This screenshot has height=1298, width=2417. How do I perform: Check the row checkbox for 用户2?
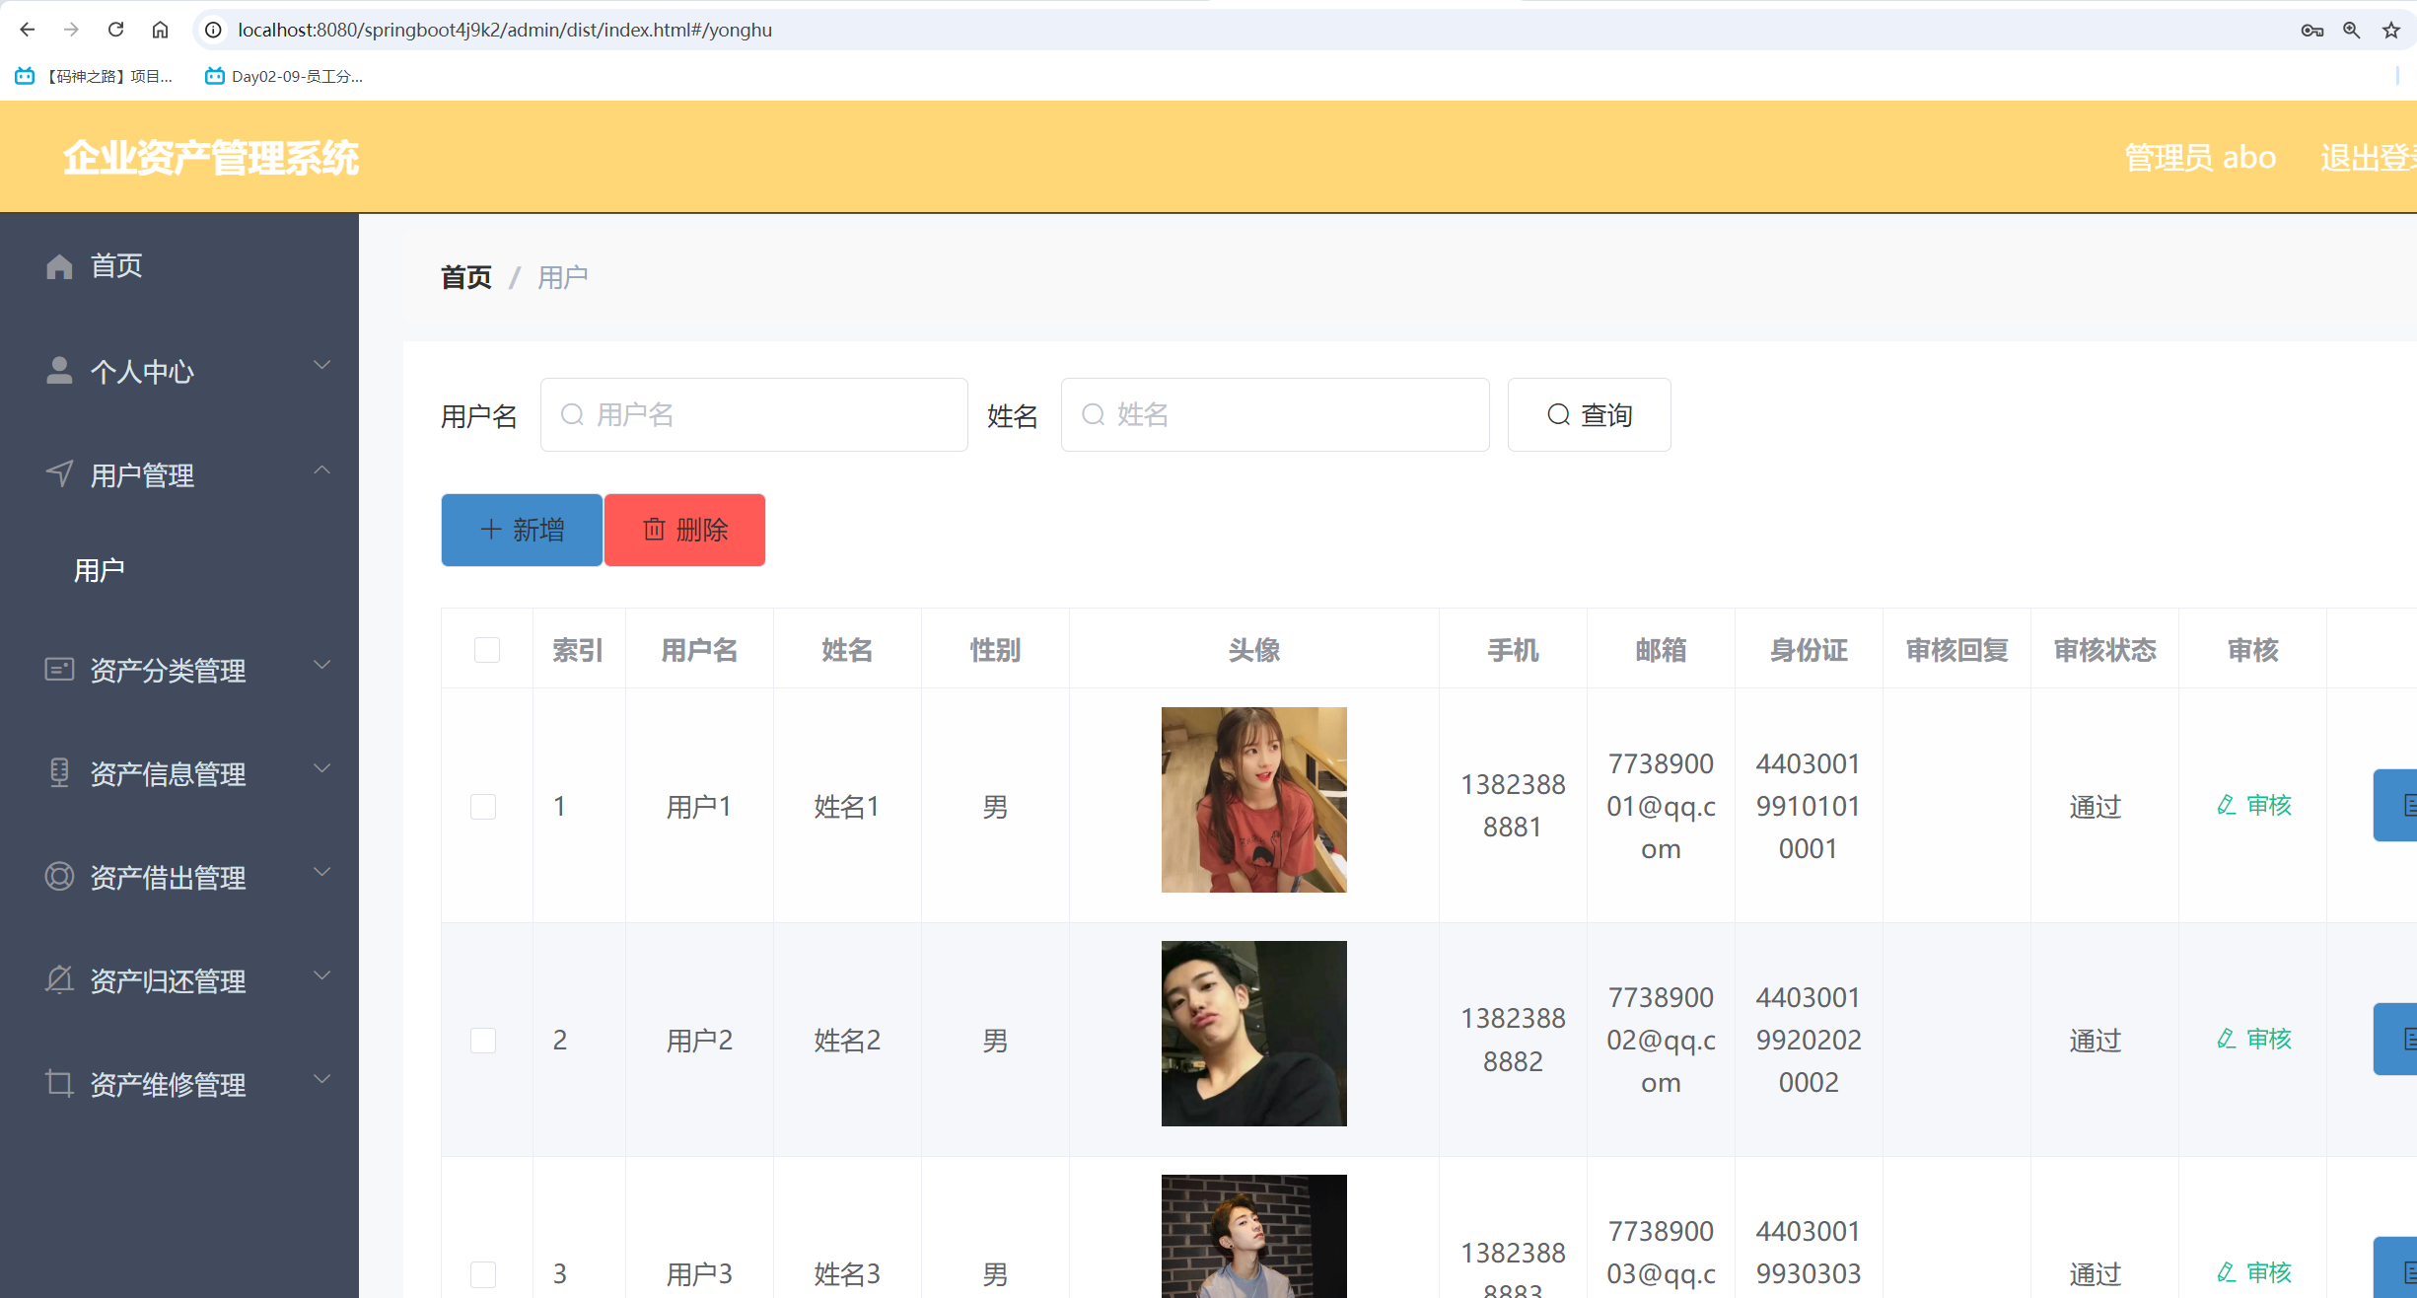(x=483, y=1040)
